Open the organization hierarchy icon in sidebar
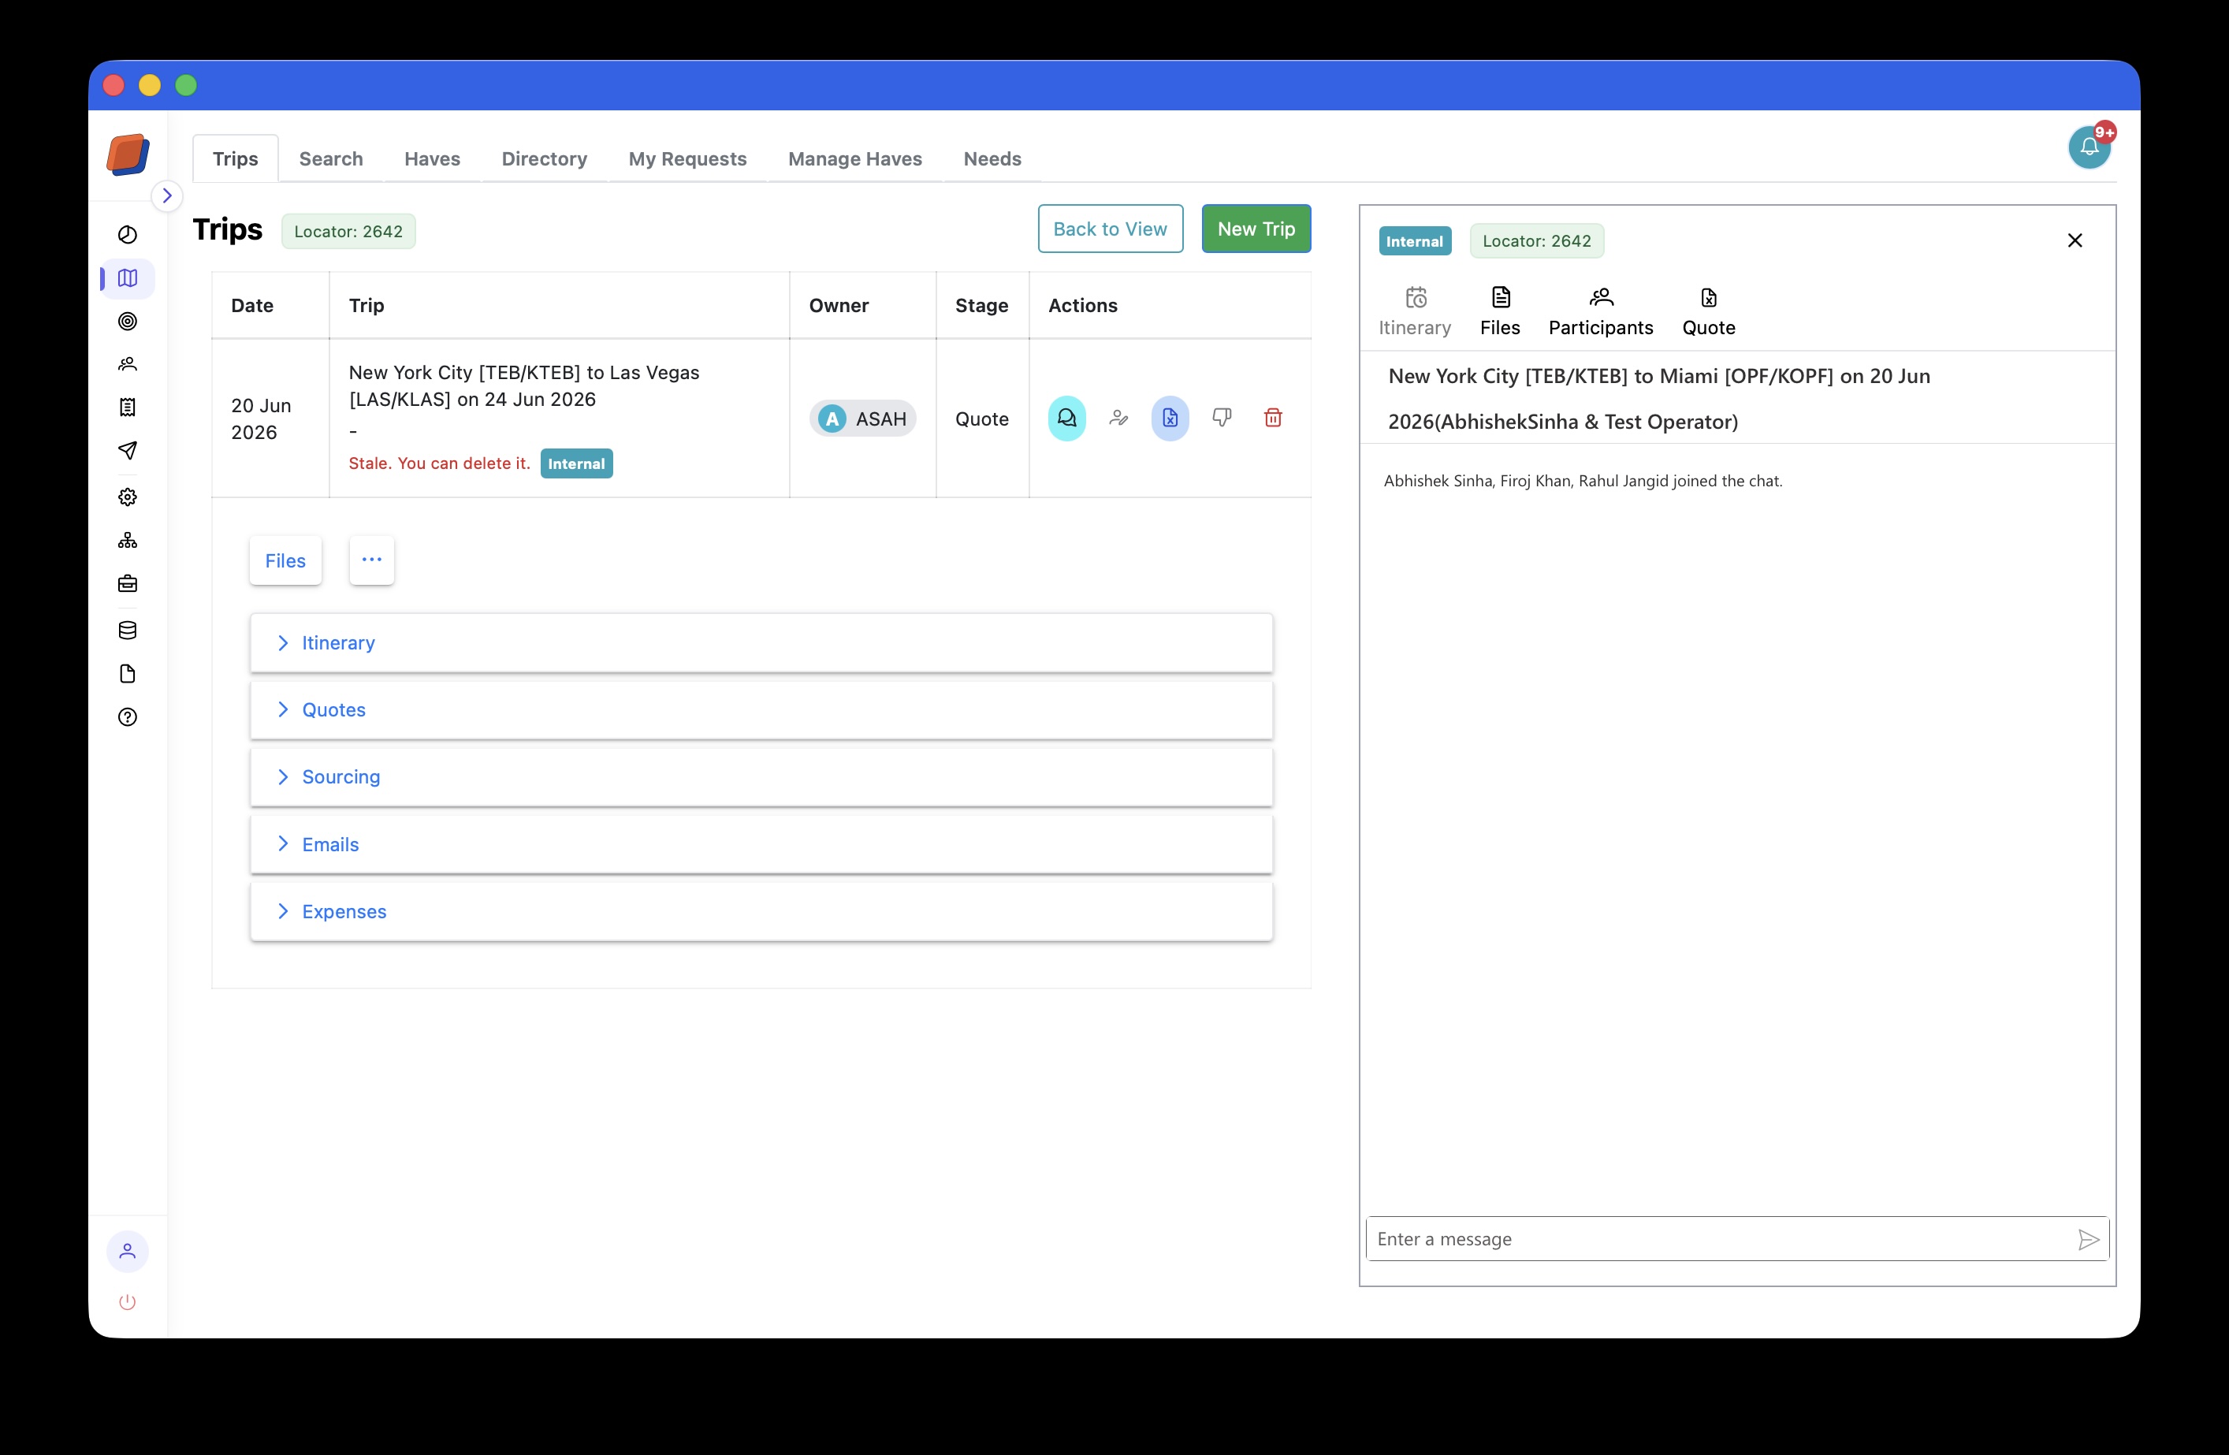 tap(128, 540)
